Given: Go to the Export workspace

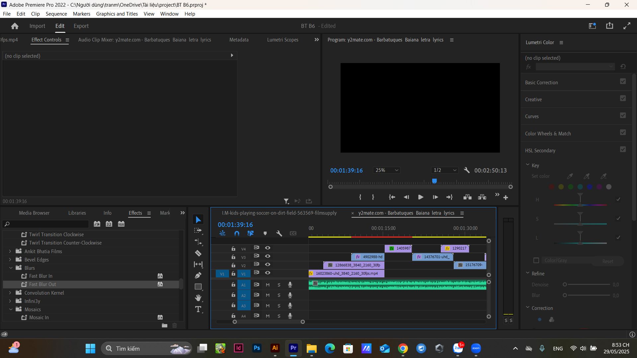Looking at the screenshot, I should coord(81,26).
